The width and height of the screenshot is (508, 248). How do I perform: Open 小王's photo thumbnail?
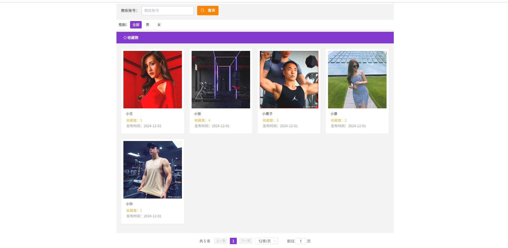pos(153,80)
